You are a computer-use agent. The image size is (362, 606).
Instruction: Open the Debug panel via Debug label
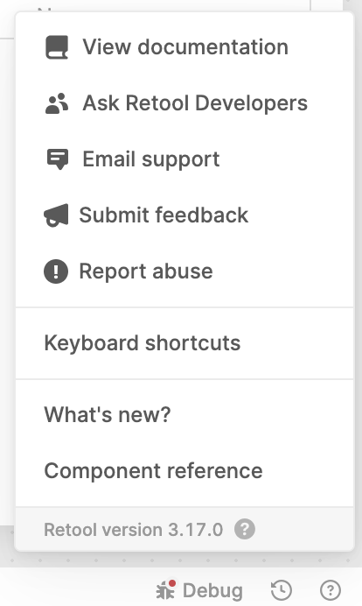(x=212, y=590)
